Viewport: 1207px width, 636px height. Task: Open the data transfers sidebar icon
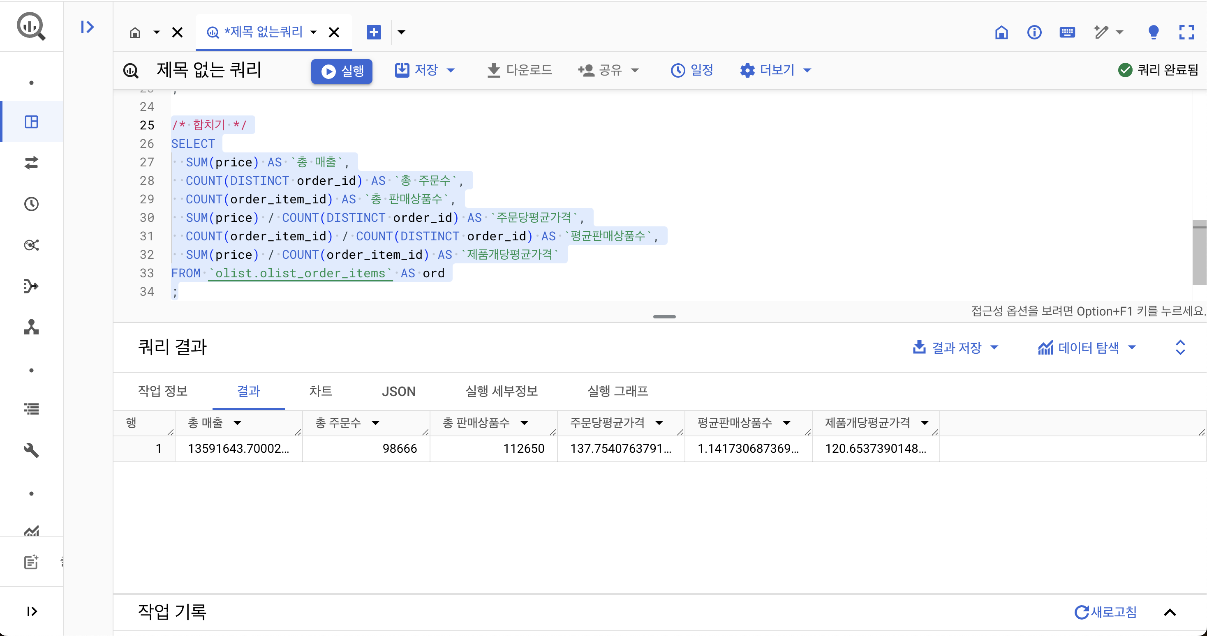click(31, 163)
